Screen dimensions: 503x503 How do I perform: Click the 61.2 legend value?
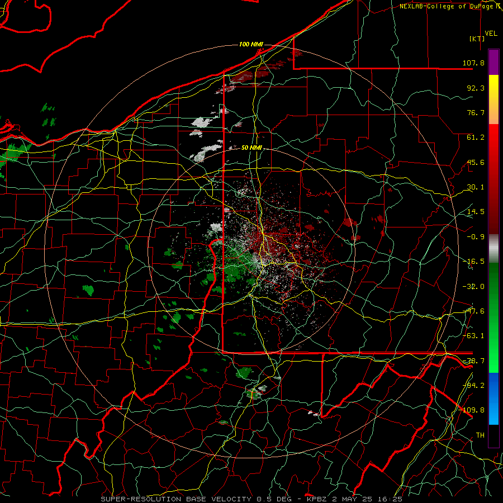pyautogui.click(x=476, y=137)
